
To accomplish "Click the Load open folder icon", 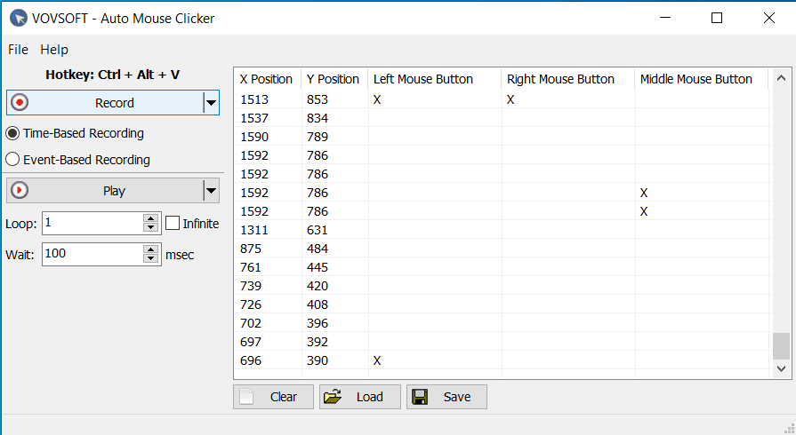I will click(332, 397).
